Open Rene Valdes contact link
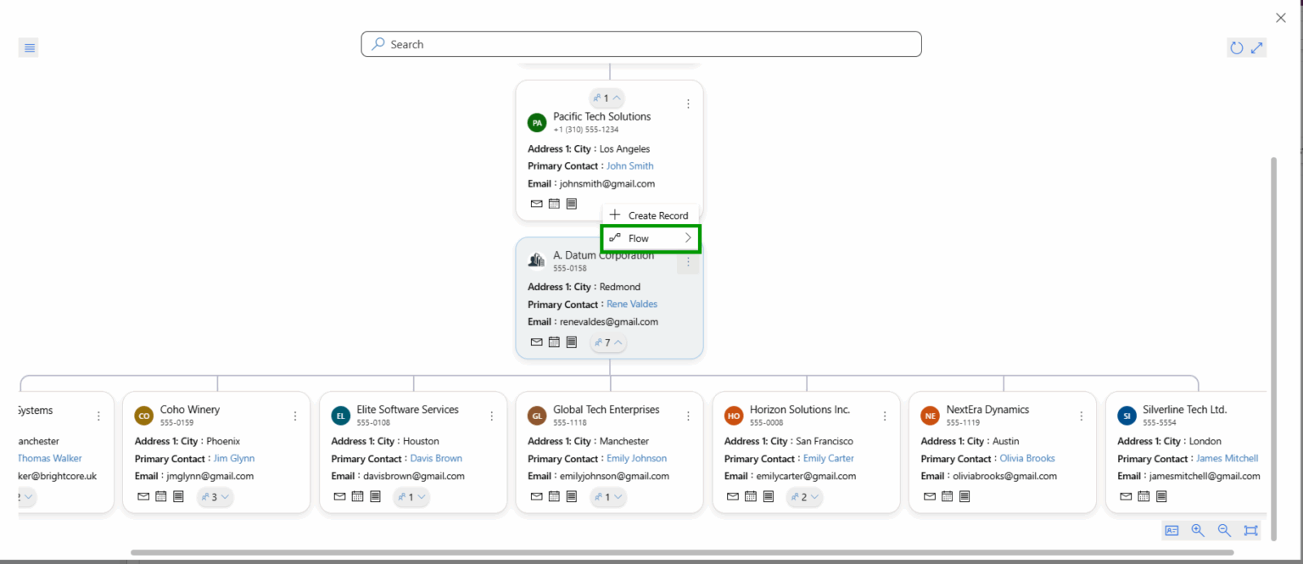 pos(631,304)
